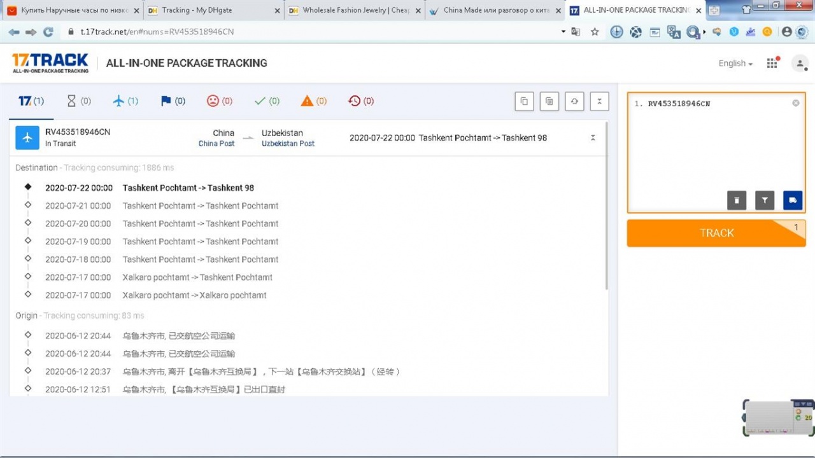The image size is (815, 458).
Task: Collapse the RV453518946CN tracking details row
Action: (593, 138)
